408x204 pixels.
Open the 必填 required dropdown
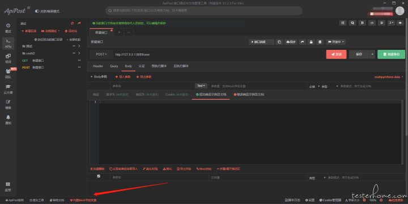(x=314, y=86)
